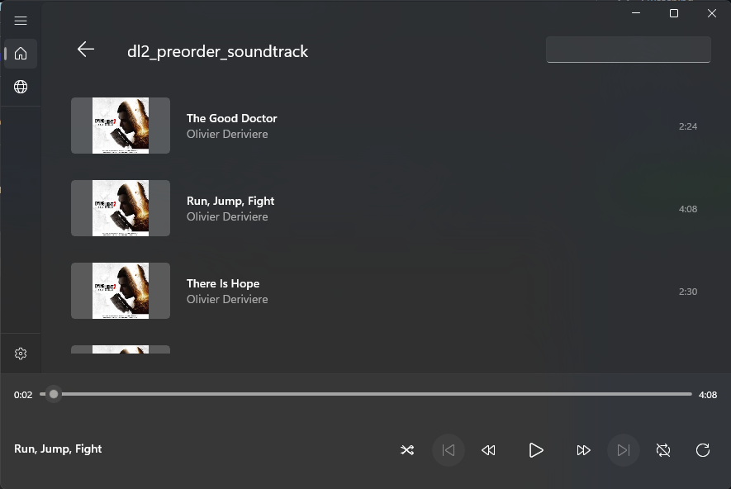Click The Good Doctor album thumbnail

(121, 126)
